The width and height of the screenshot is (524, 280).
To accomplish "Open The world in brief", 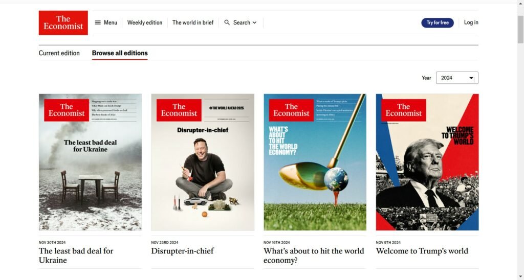I will 193,22.
